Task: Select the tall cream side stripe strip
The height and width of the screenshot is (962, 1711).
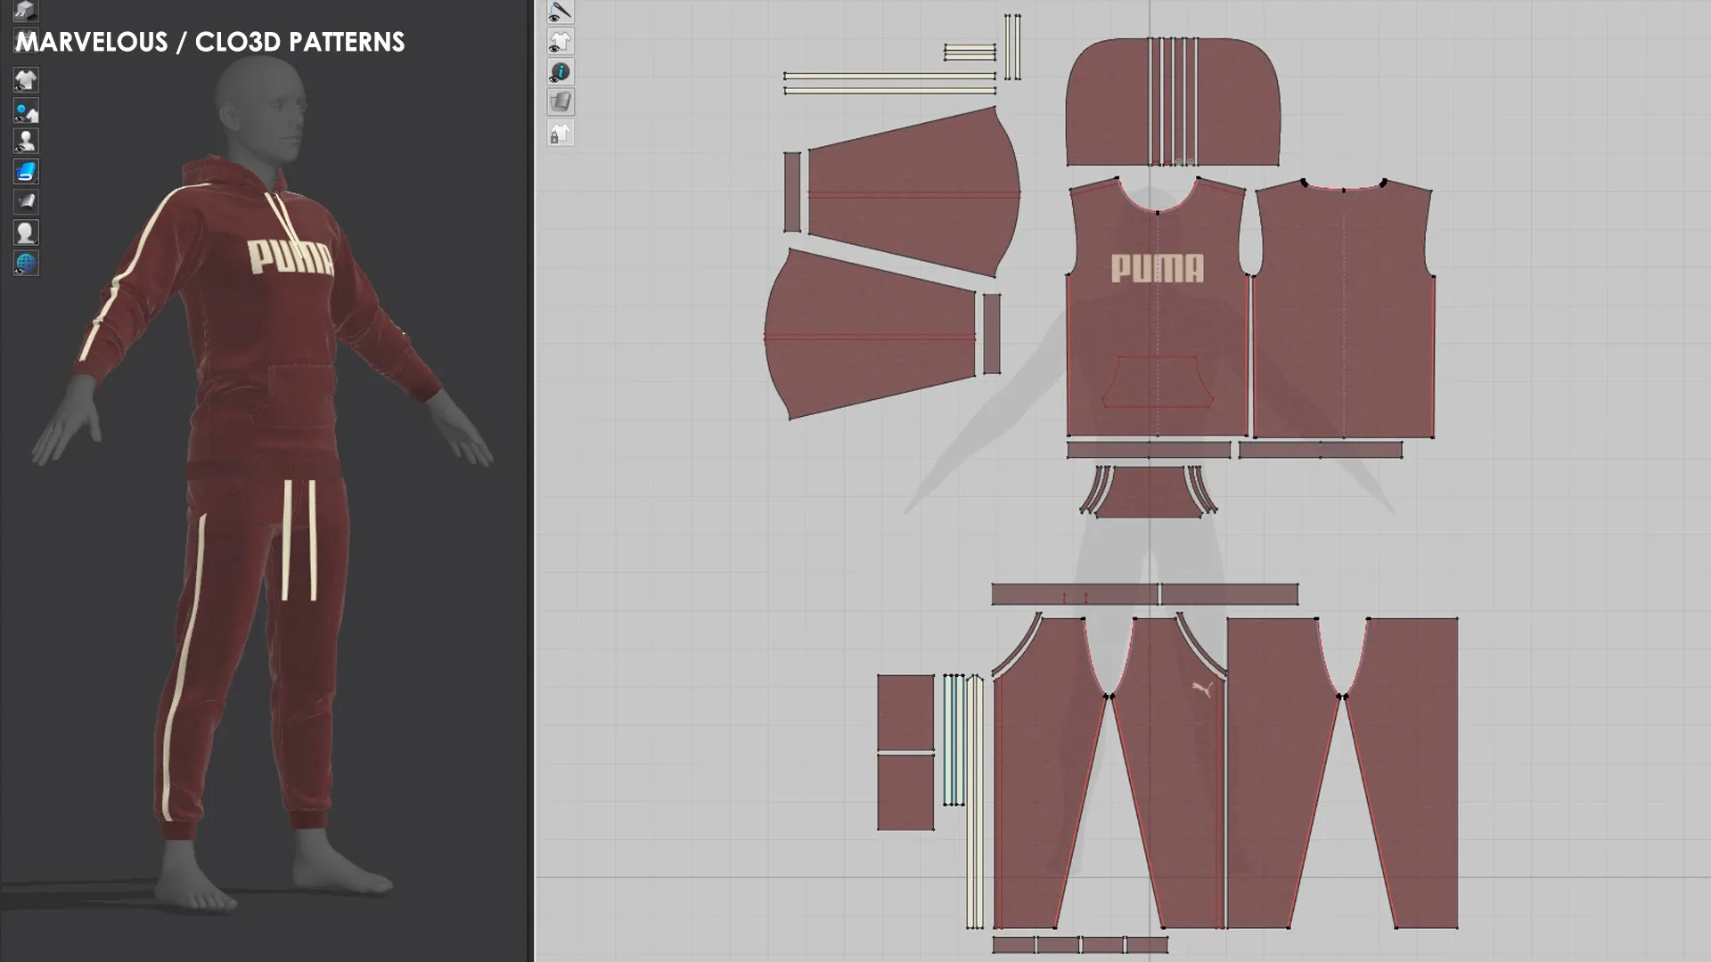Action: (975, 802)
